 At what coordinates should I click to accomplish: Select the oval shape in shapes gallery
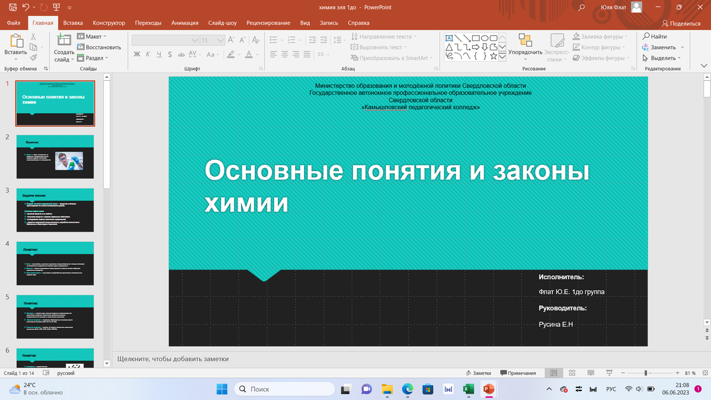click(x=485, y=37)
